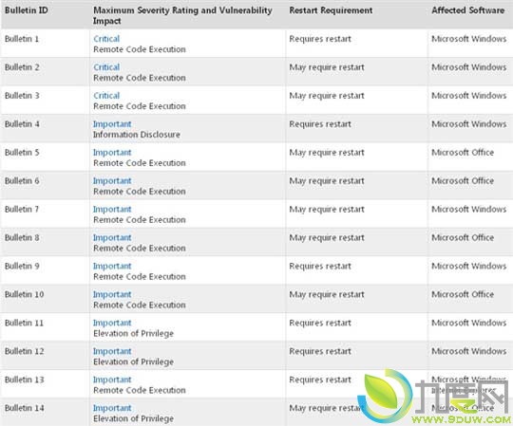The height and width of the screenshot is (426, 513).
Task: Follow the Important link in Bulletin 5
Action: pyautogui.click(x=112, y=153)
